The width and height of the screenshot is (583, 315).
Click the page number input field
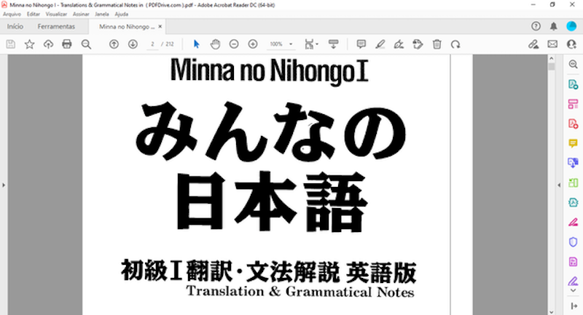pyautogui.click(x=152, y=44)
